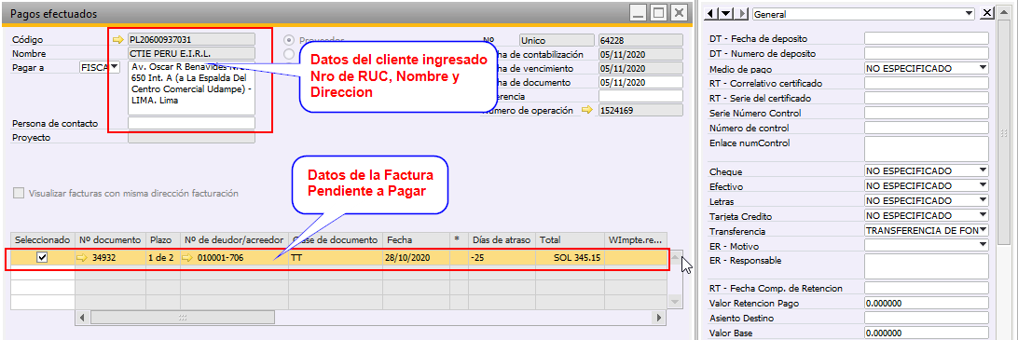
Task: Click the Valor Retencion Pago field
Action: [x=927, y=303]
